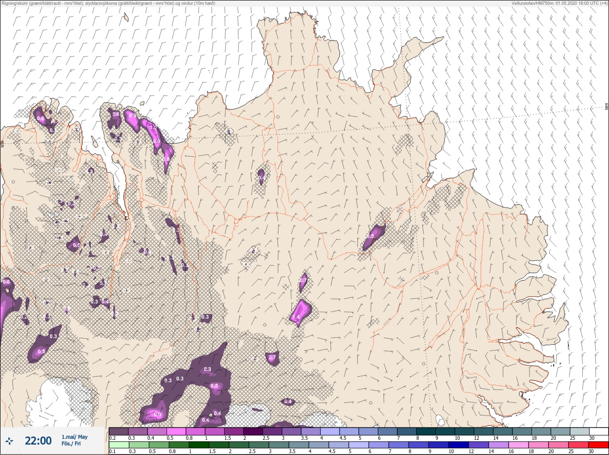Pick the darkest purple swatch labeled 0.2
The height and width of the screenshot is (455, 609).
tap(118, 431)
